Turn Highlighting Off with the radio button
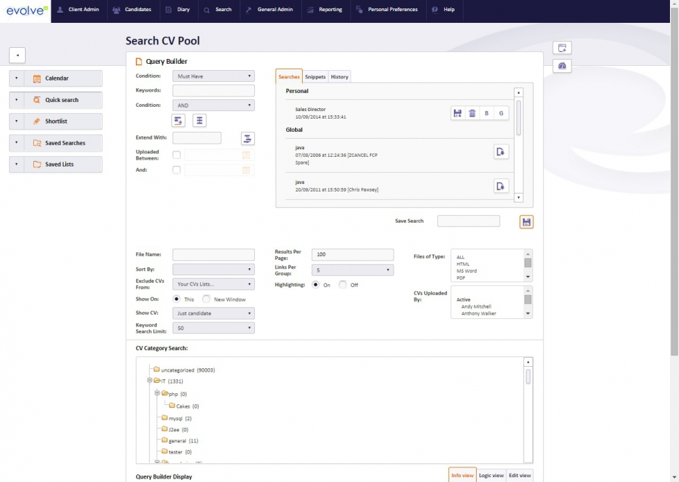 [343, 284]
